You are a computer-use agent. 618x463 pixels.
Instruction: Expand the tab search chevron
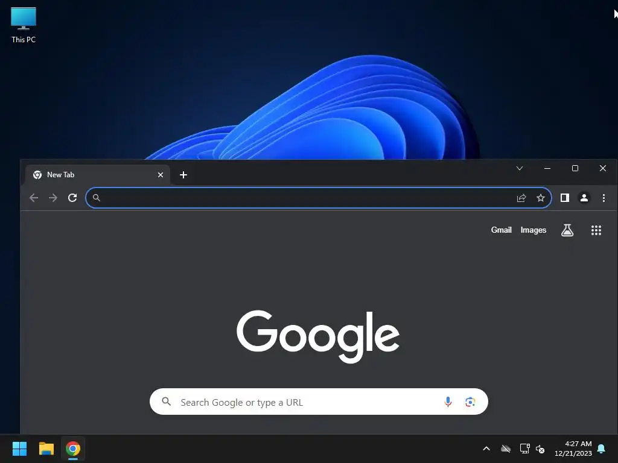click(520, 168)
